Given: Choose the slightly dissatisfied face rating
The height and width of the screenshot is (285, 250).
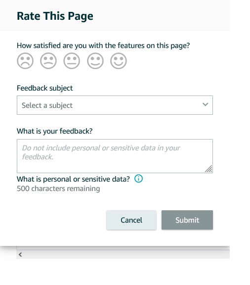Looking at the screenshot, I should [x=48, y=61].
